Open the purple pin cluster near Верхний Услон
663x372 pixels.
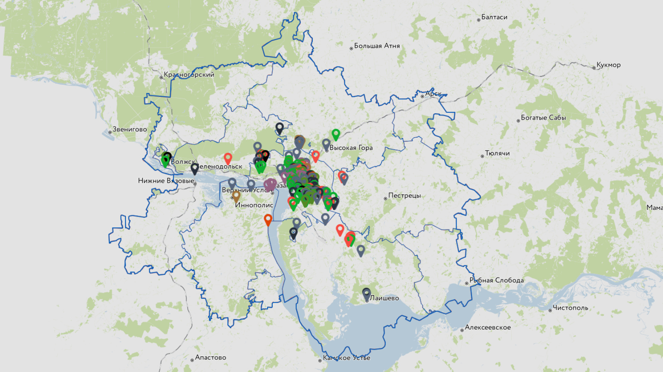(270, 184)
